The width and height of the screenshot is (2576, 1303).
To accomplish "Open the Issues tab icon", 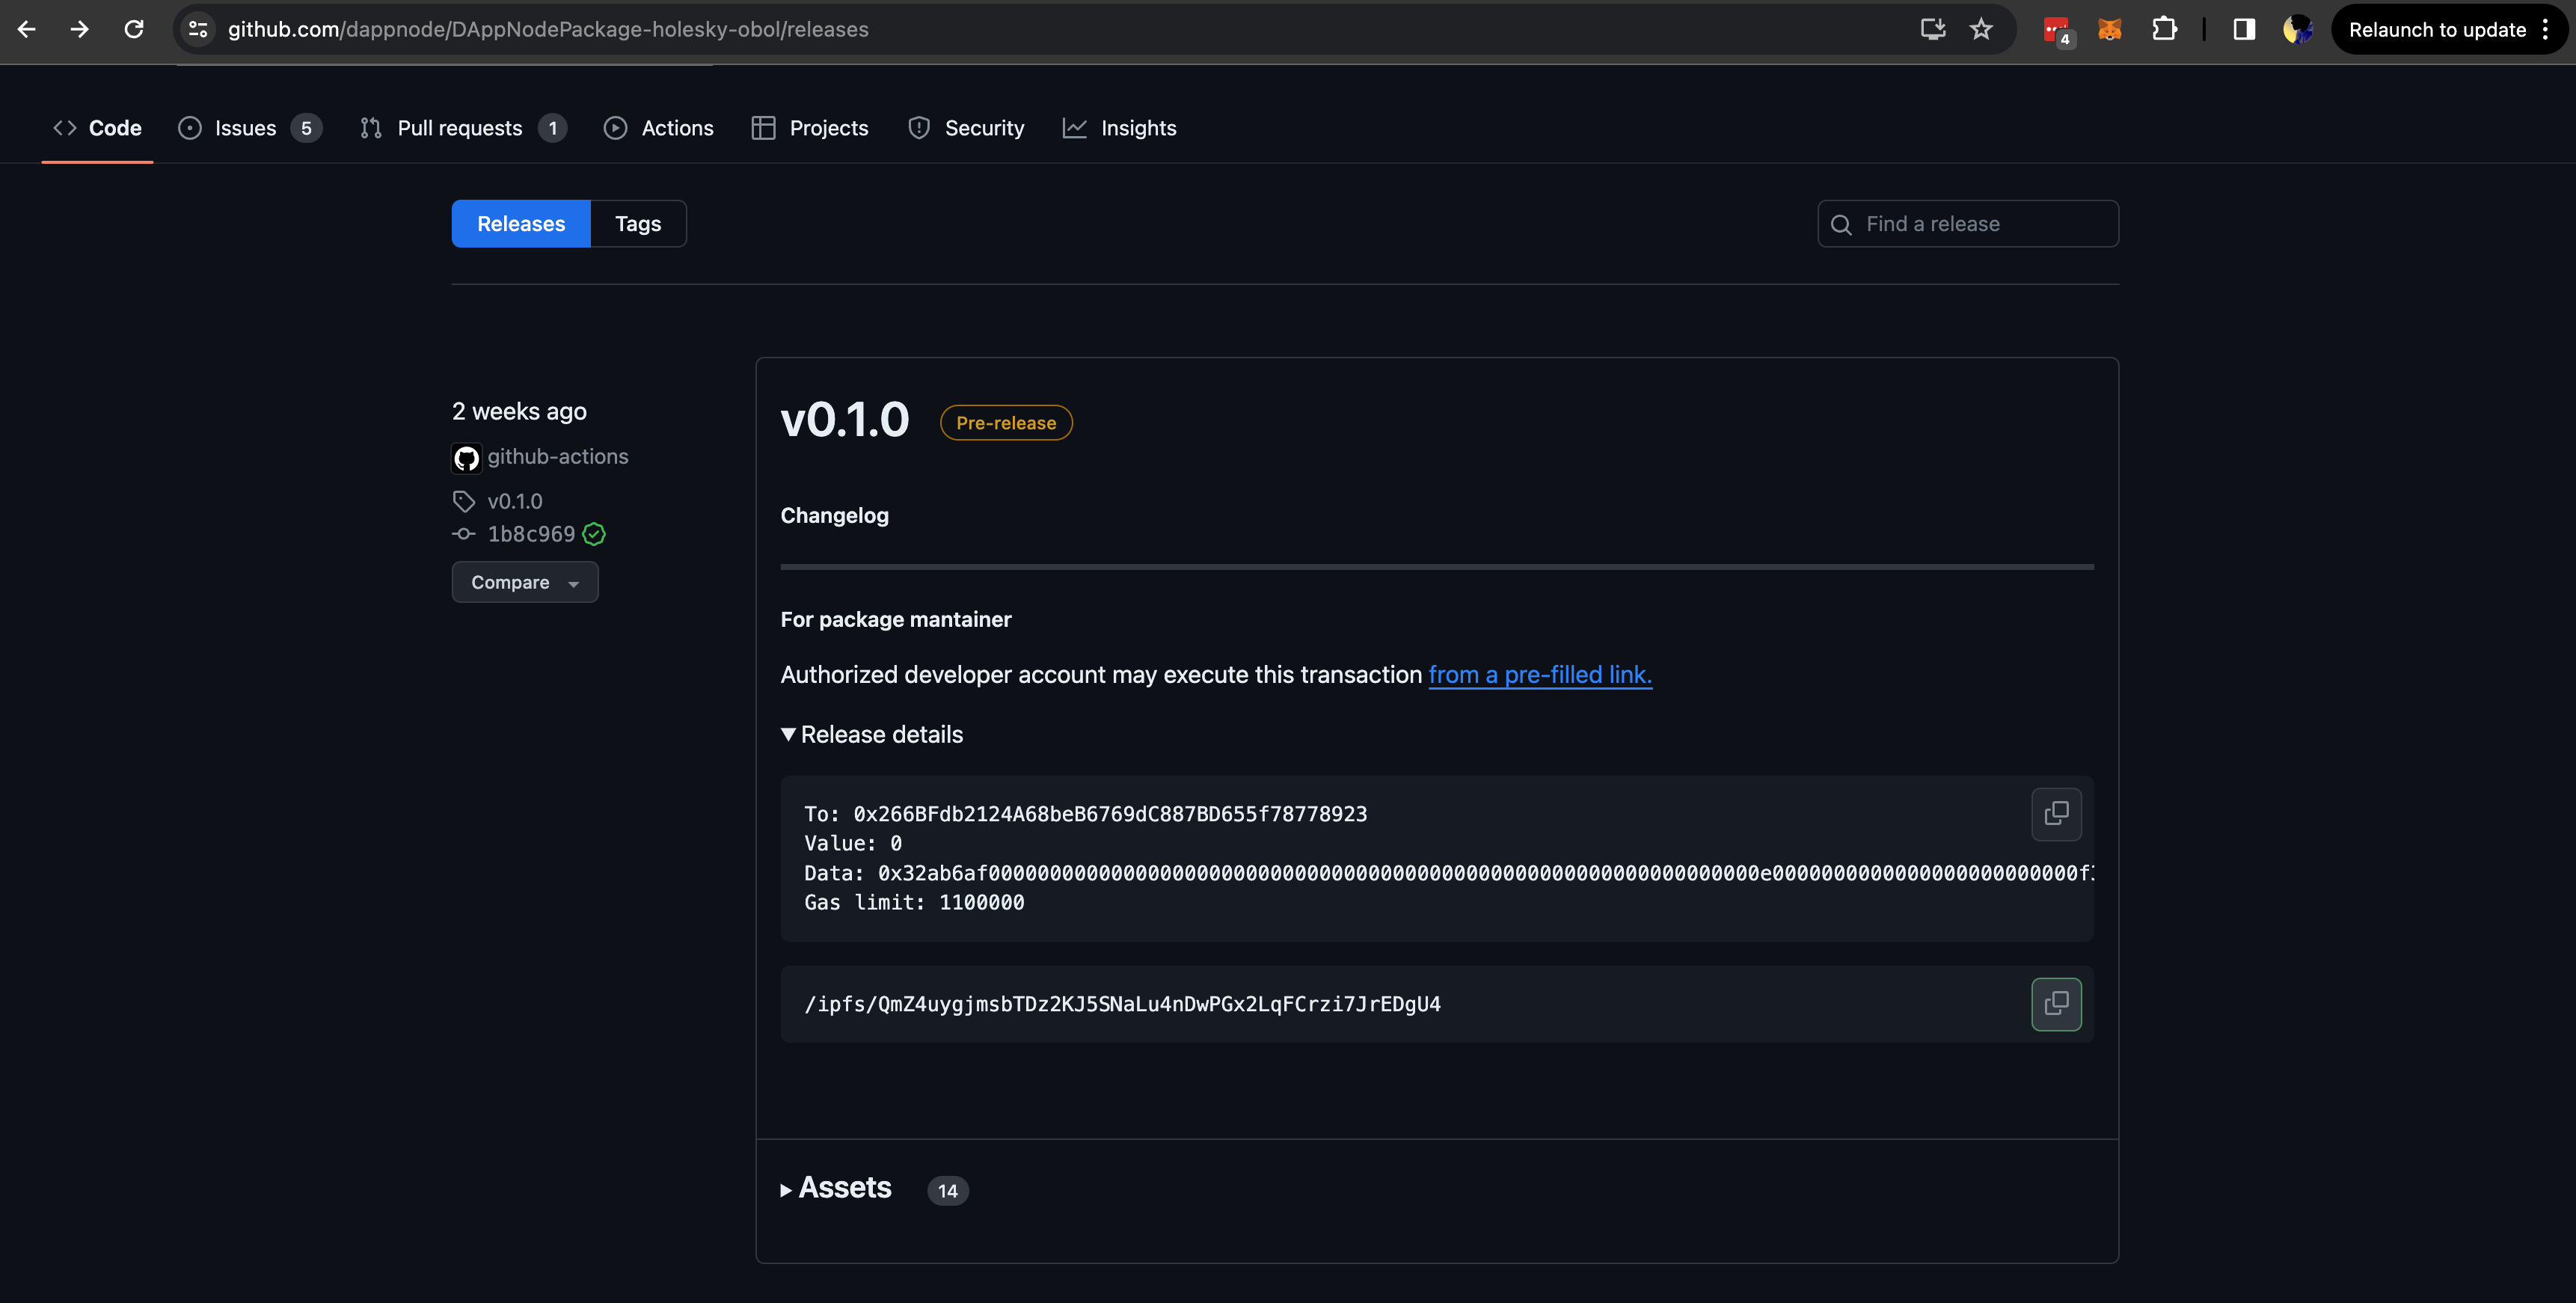I will click(190, 128).
